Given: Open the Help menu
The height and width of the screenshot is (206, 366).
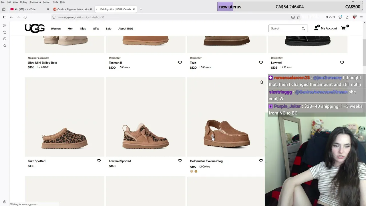Looking at the screenshot, I should (62, 2).
